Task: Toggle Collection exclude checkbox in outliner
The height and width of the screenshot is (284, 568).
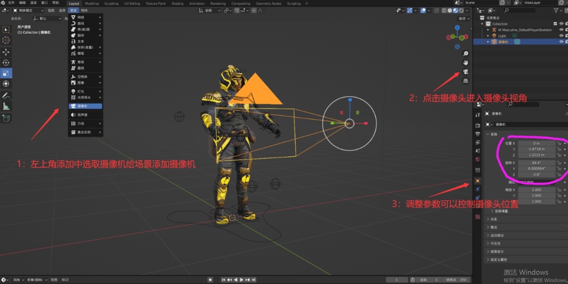Action: point(555,24)
